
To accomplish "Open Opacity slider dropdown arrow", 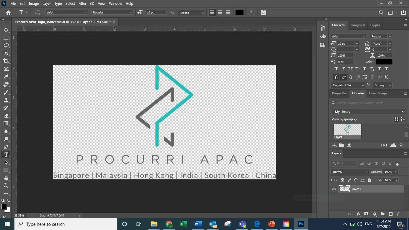I will point(396,172).
